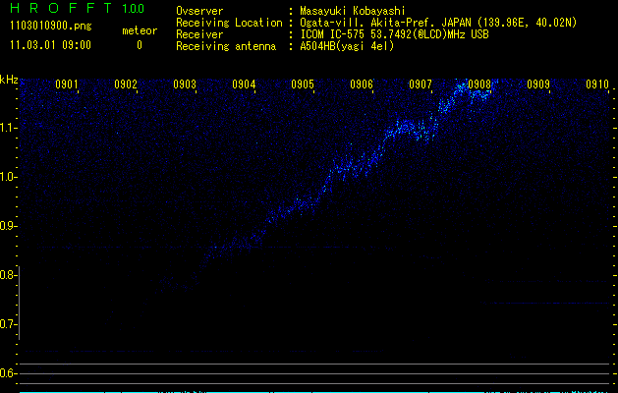The height and width of the screenshot is (393, 618).
Task: Click the 0.7 kHz axis label
Action: 8,324
